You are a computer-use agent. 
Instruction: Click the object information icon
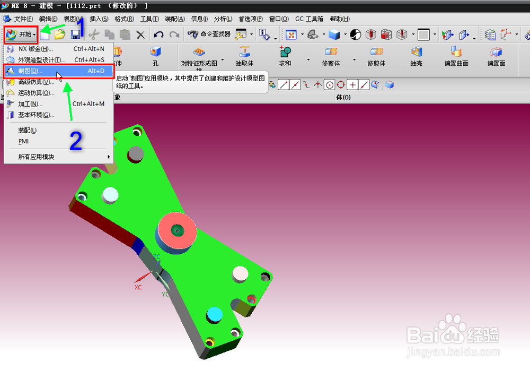pos(264,35)
